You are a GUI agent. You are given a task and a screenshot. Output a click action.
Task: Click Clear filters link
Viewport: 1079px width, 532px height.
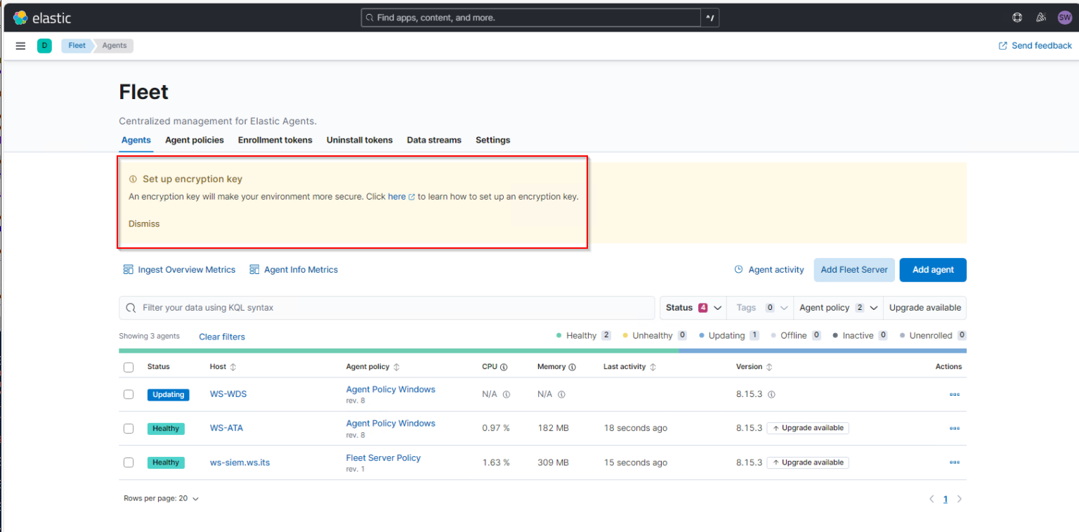tap(222, 337)
